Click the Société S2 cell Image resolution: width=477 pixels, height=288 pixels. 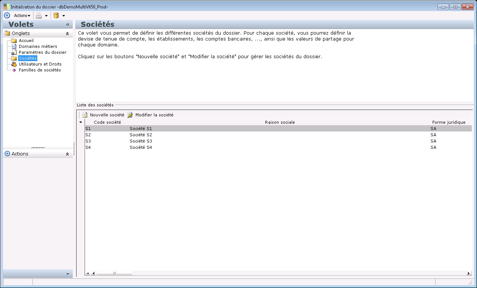coord(141,135)
